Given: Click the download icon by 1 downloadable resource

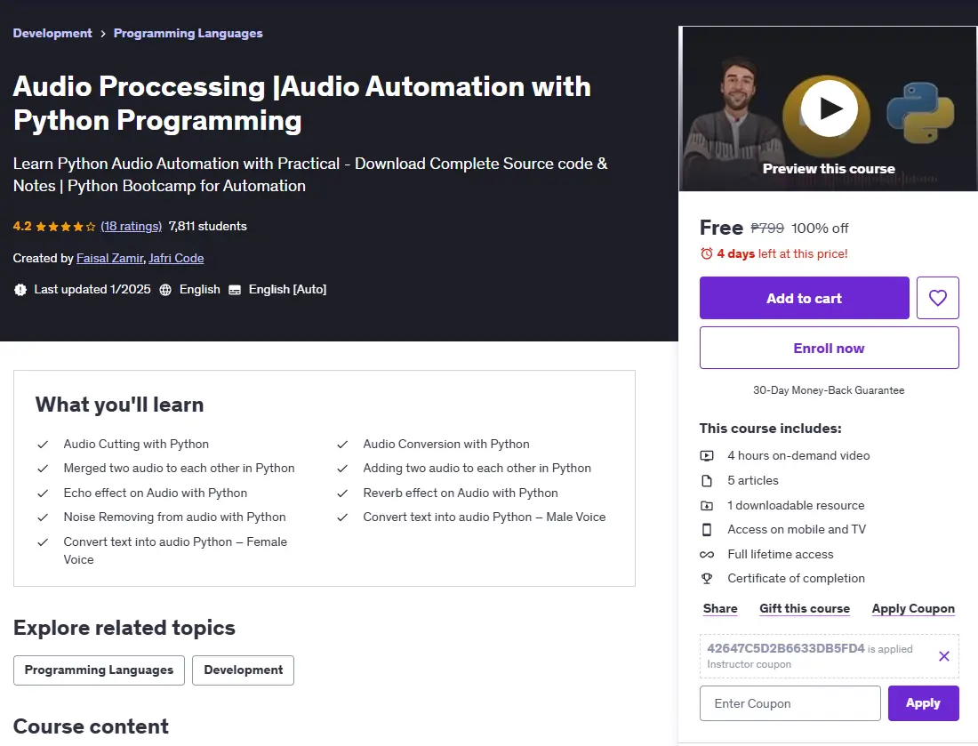Looking at the screenshot, I should click(x=707, y=505).
